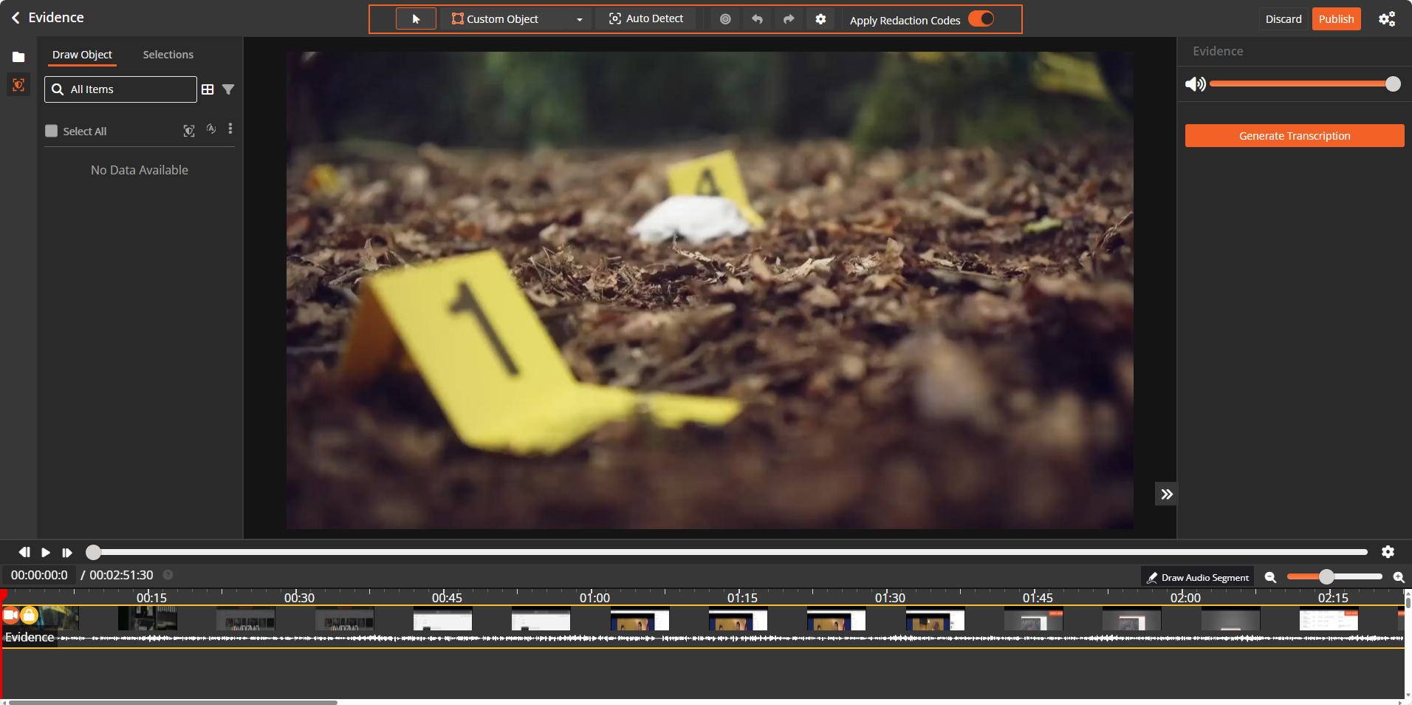The height and width of the screenshot is (705, 1412).
Task: Open the three-dot more options menu
Action: (230, 129)
